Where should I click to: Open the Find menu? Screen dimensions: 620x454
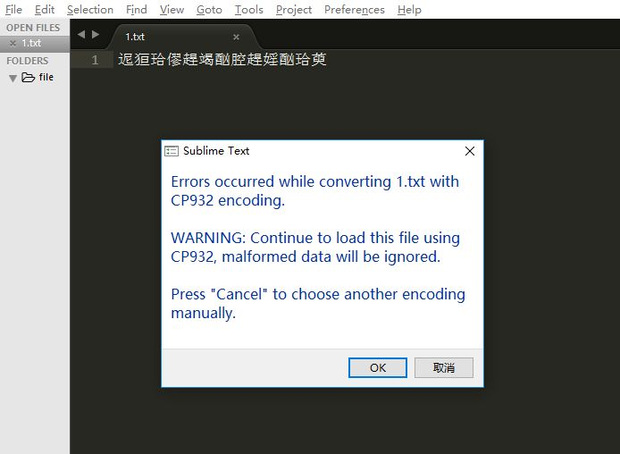click(137, 10)
